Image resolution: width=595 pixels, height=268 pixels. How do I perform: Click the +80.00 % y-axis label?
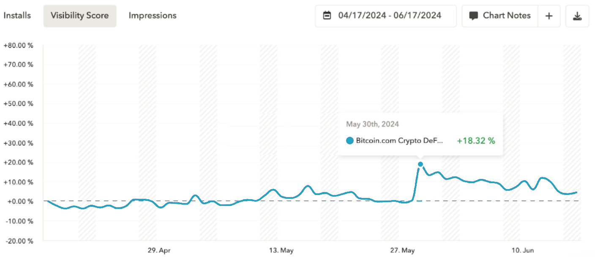coord(18,45)
